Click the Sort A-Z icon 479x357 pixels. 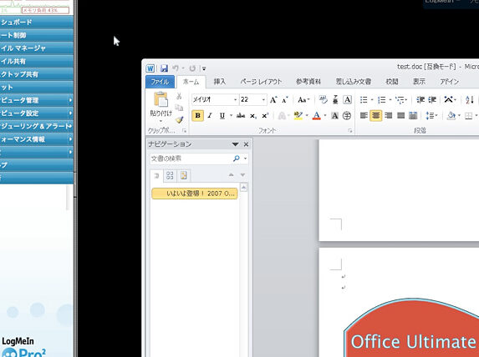(x=470, y=100)
